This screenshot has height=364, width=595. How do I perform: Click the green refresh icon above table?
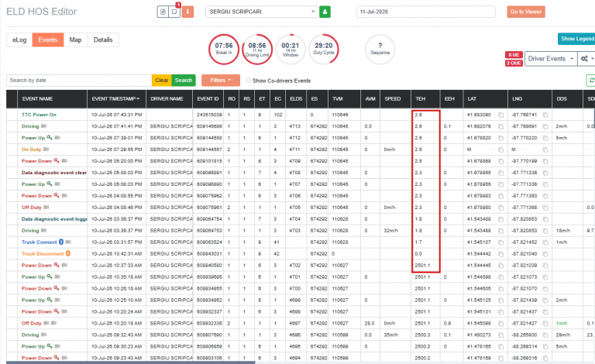click(591, 81)
